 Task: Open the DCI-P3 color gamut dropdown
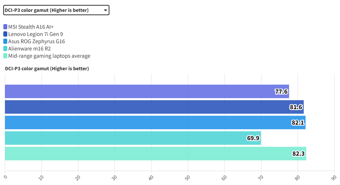[x=56, y=10]
